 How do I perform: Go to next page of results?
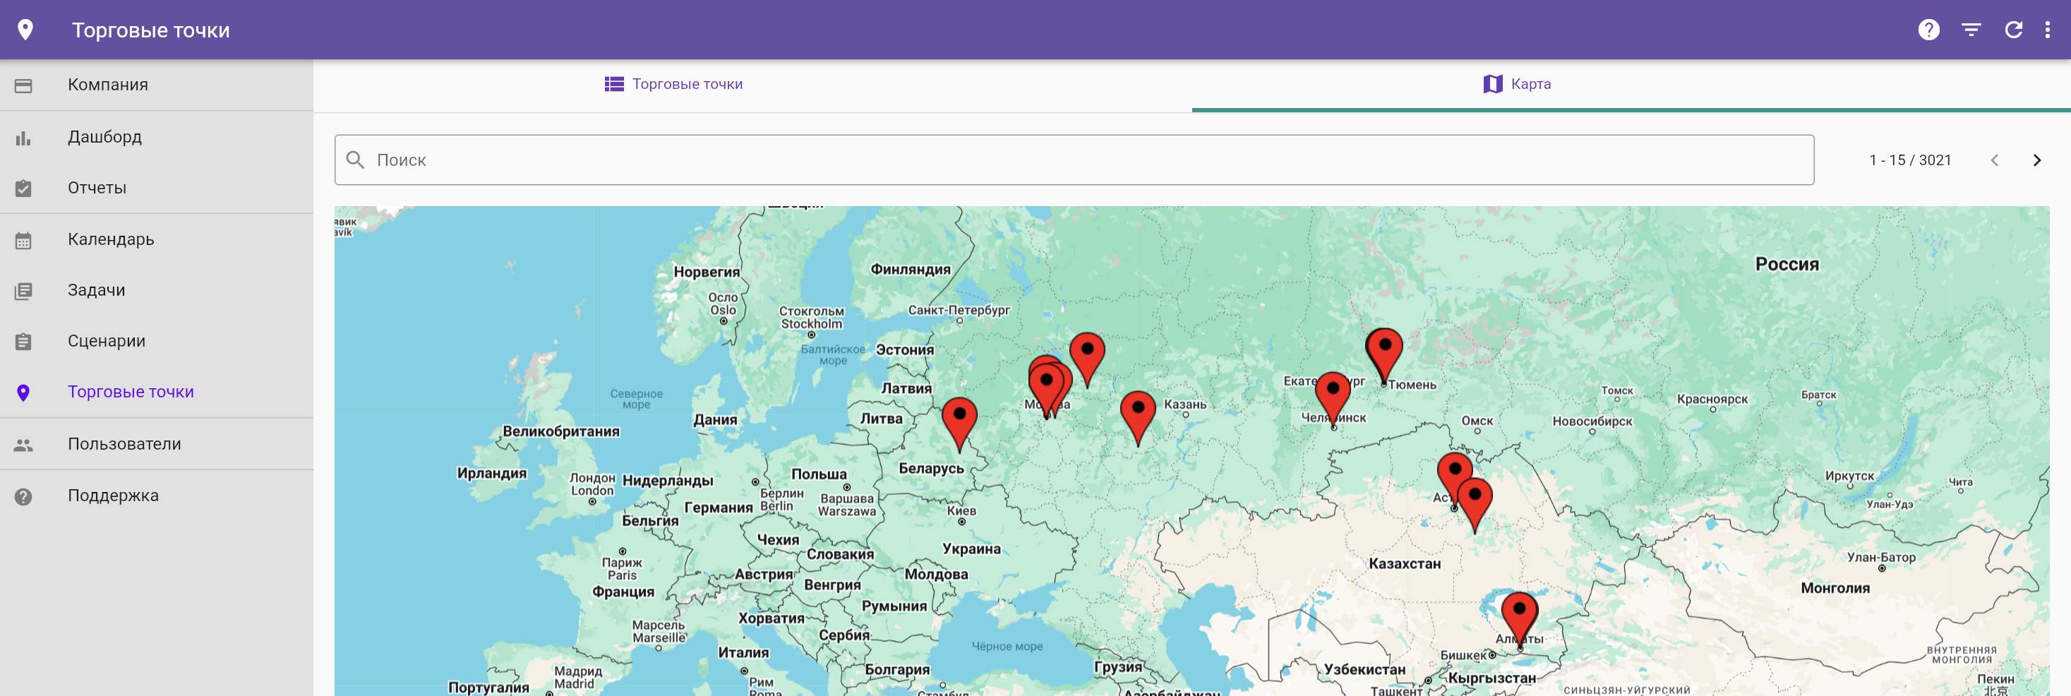pyautogui.click(x=2036, y=160)
